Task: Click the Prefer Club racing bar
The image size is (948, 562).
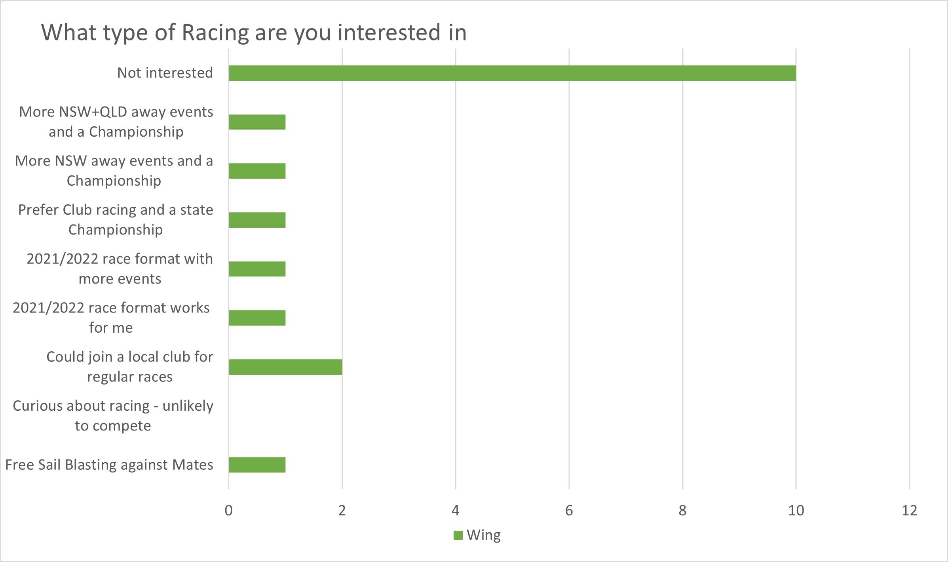Action: coord(257,220)
